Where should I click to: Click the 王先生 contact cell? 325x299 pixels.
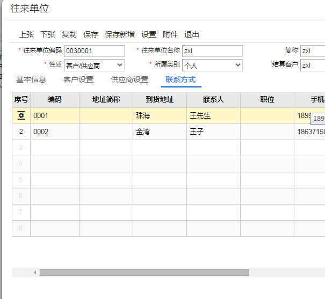point(213,115)
